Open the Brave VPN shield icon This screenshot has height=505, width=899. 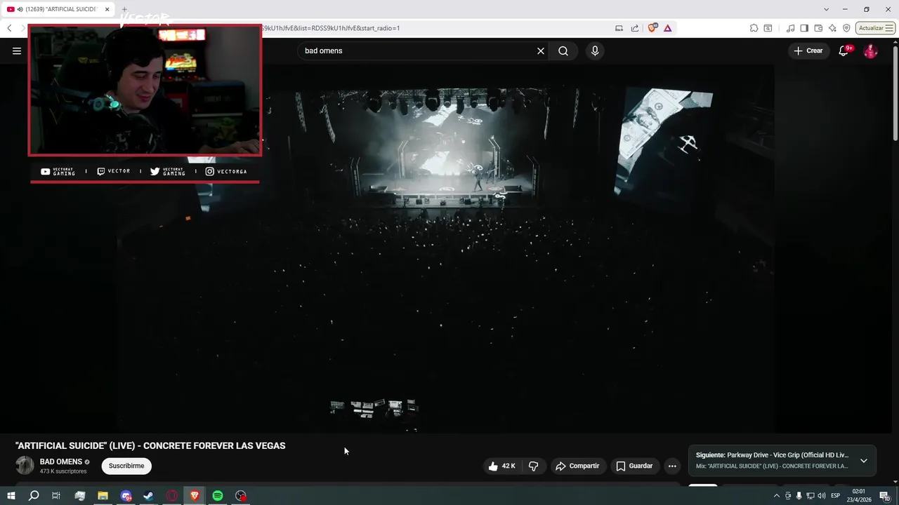(846, 28)
